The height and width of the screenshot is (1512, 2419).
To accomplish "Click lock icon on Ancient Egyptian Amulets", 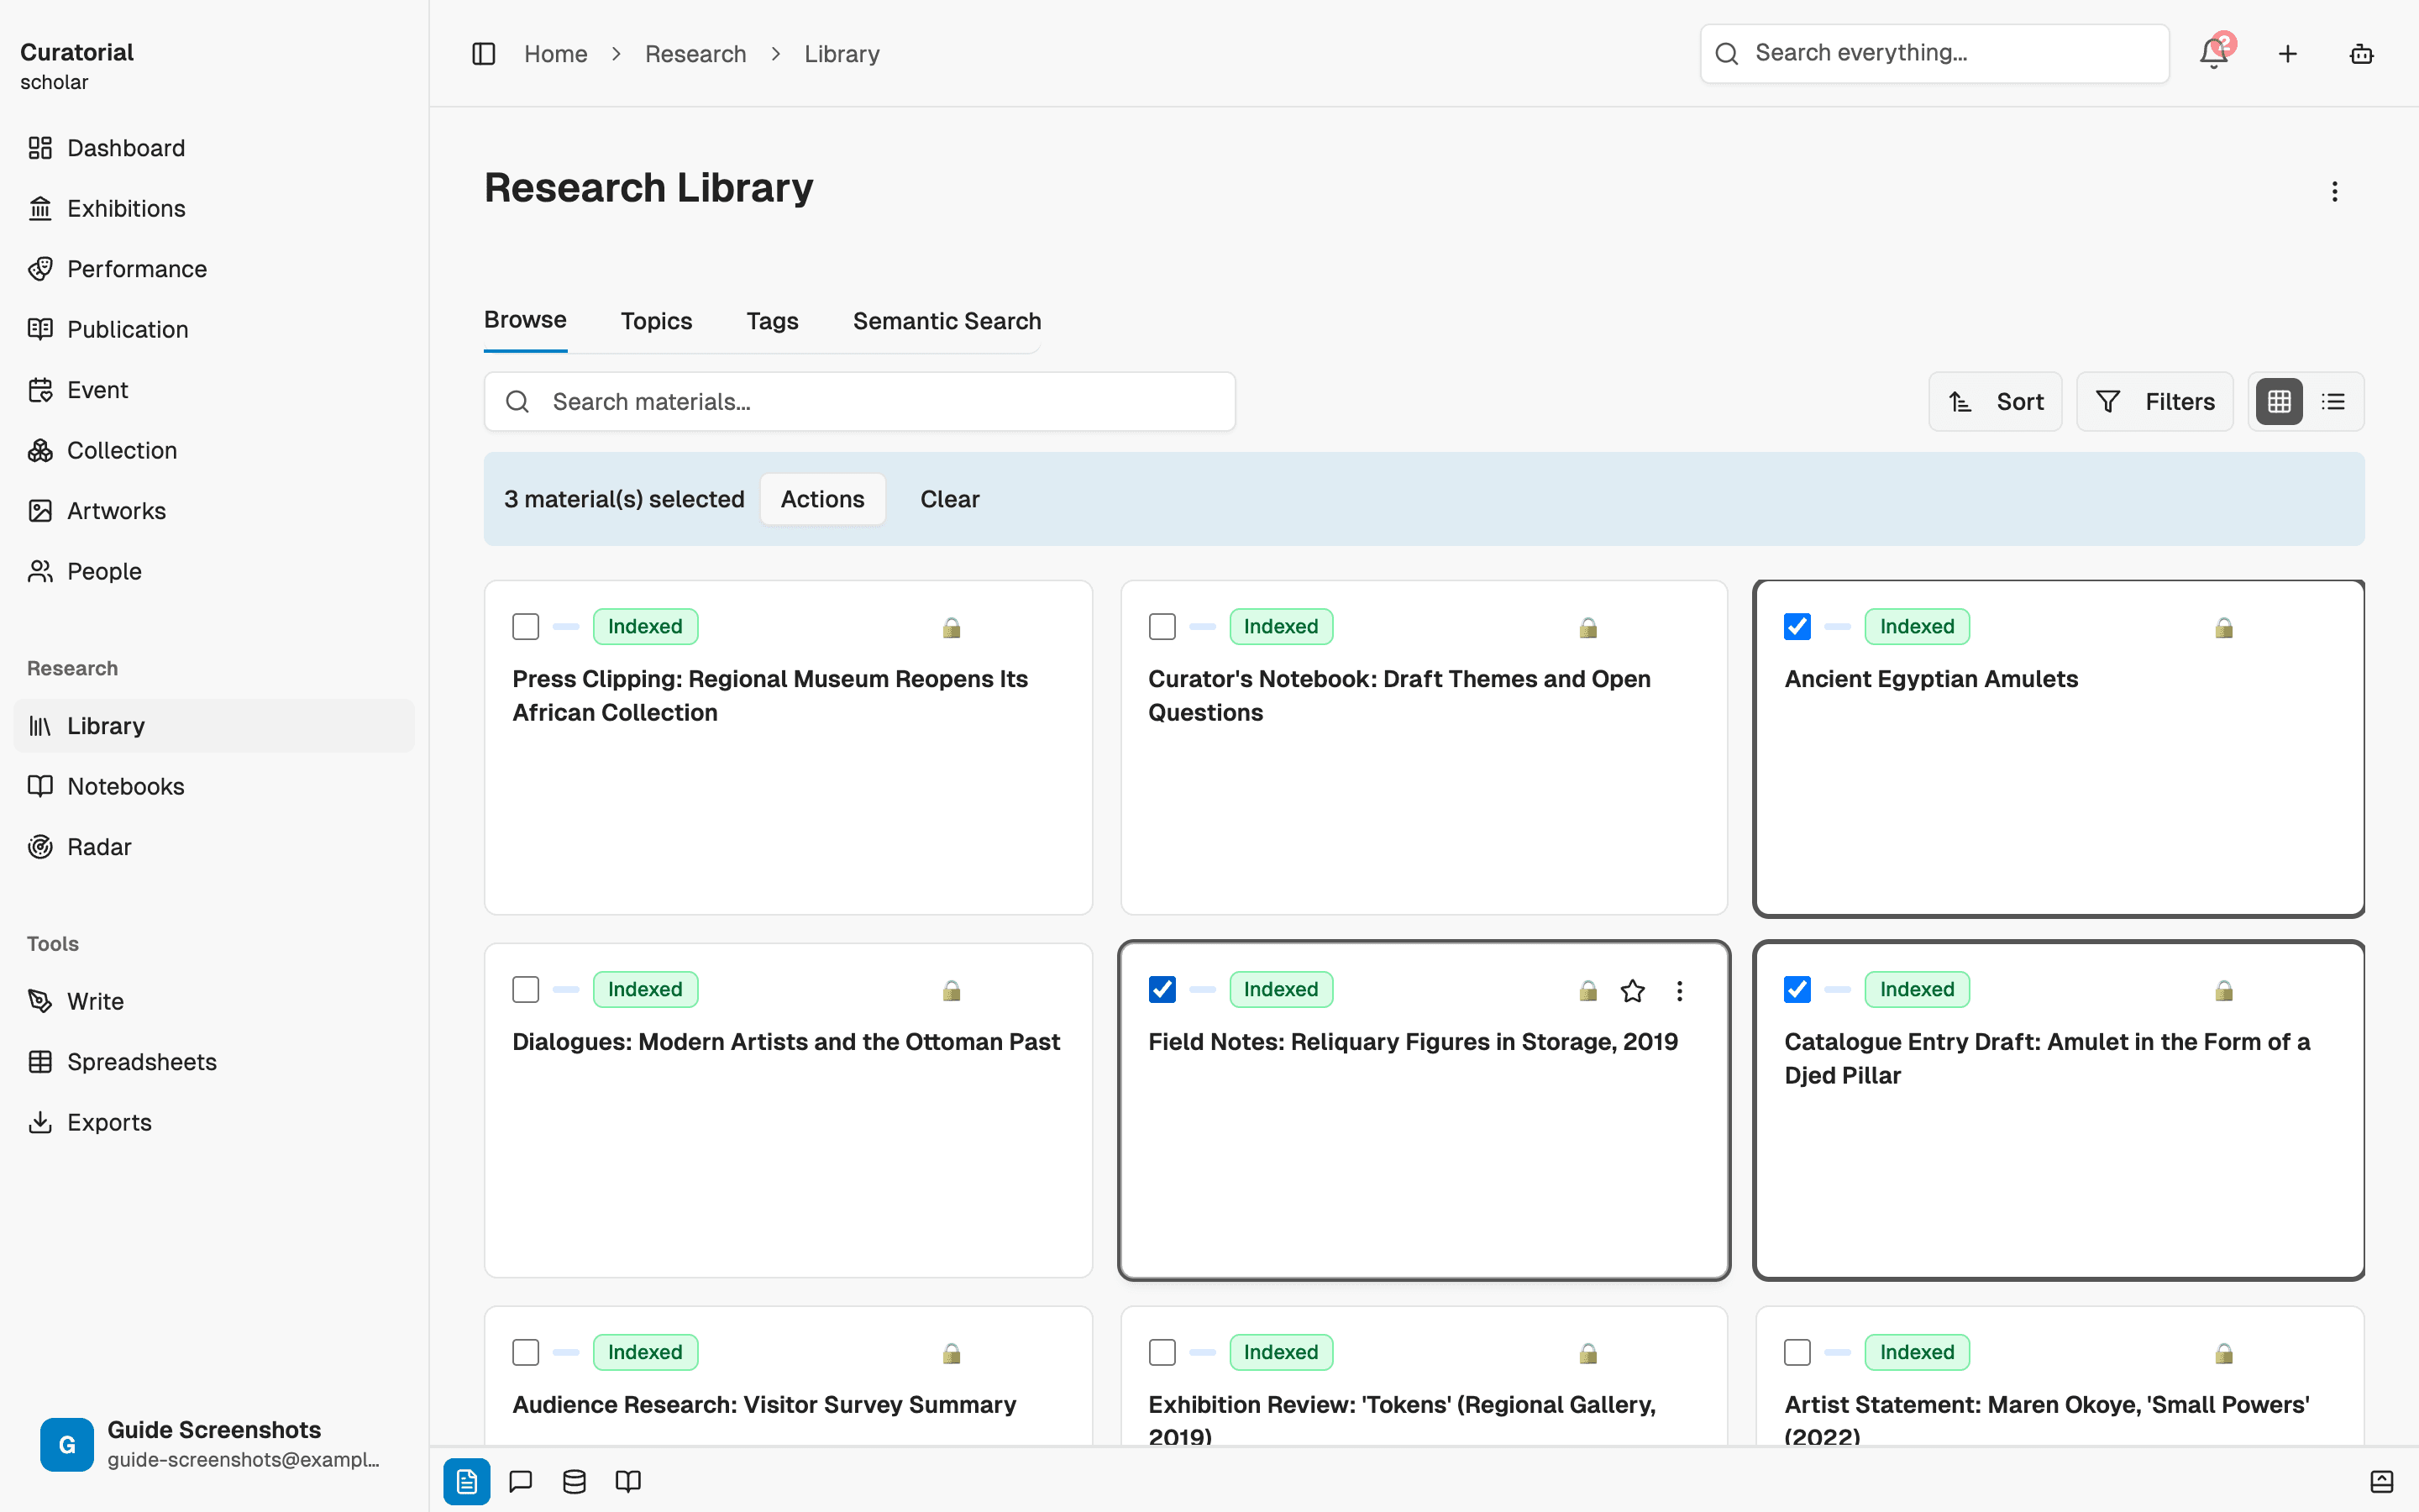I will coord(2224,627).
